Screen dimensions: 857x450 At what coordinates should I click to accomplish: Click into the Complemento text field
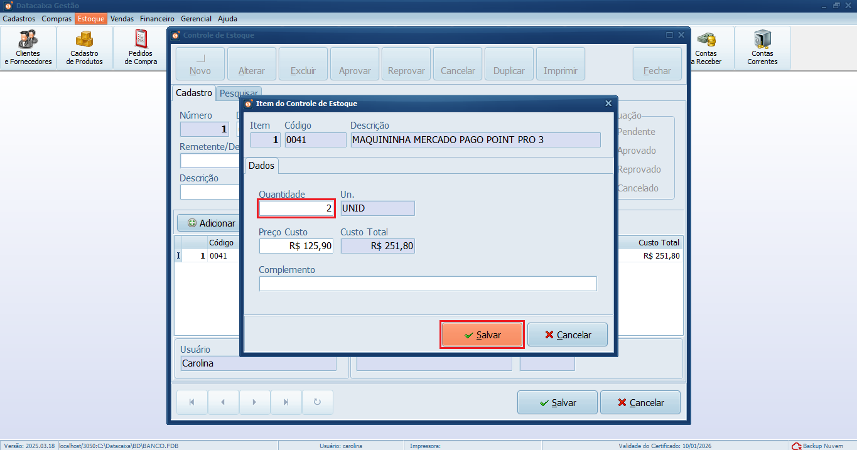click(428, 284)
